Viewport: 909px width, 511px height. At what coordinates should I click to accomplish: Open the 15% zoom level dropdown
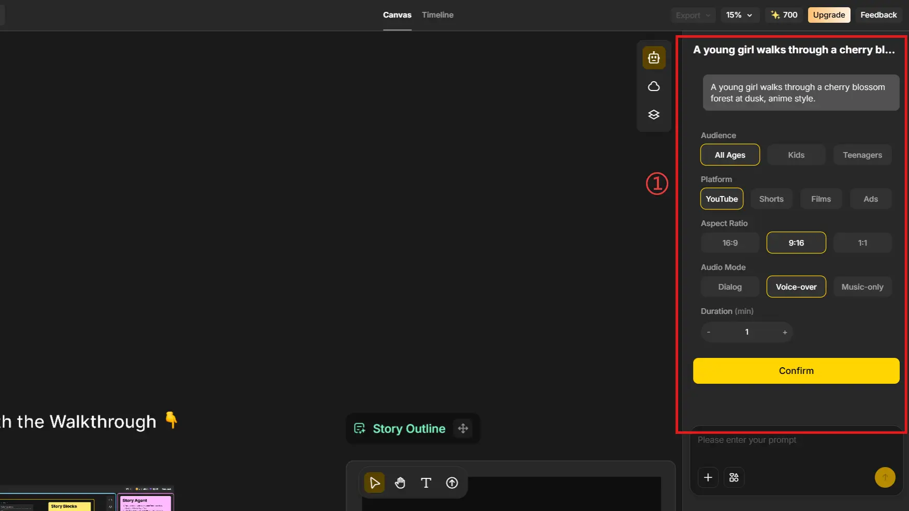pyautogui.click(x=740, y=15)
